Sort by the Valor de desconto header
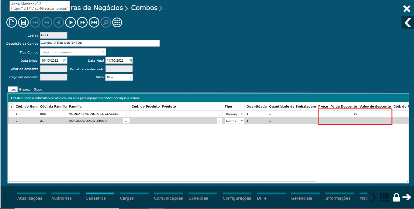 [x=375, y=107]
